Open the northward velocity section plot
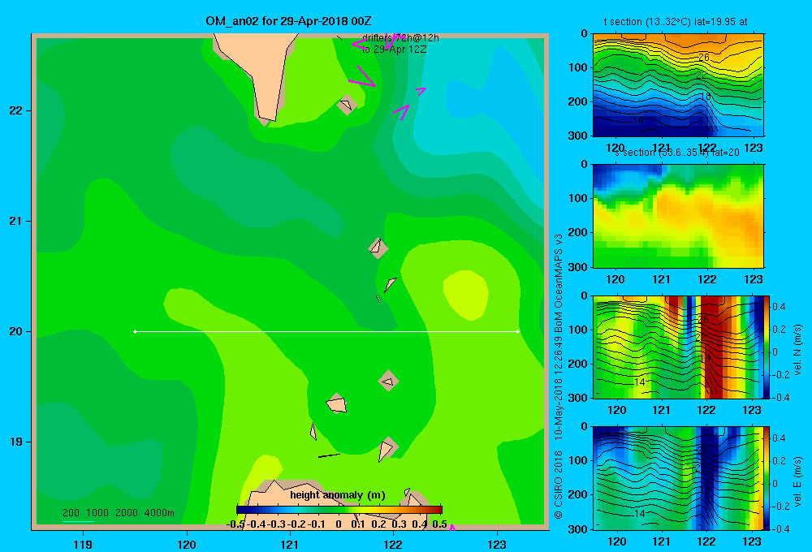The image size is (812, 552). 678,347
